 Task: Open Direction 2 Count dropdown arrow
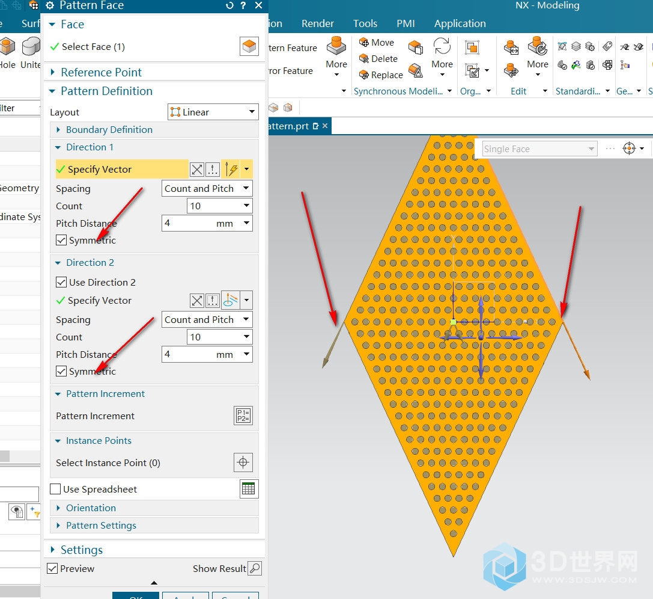click(246, 337)
